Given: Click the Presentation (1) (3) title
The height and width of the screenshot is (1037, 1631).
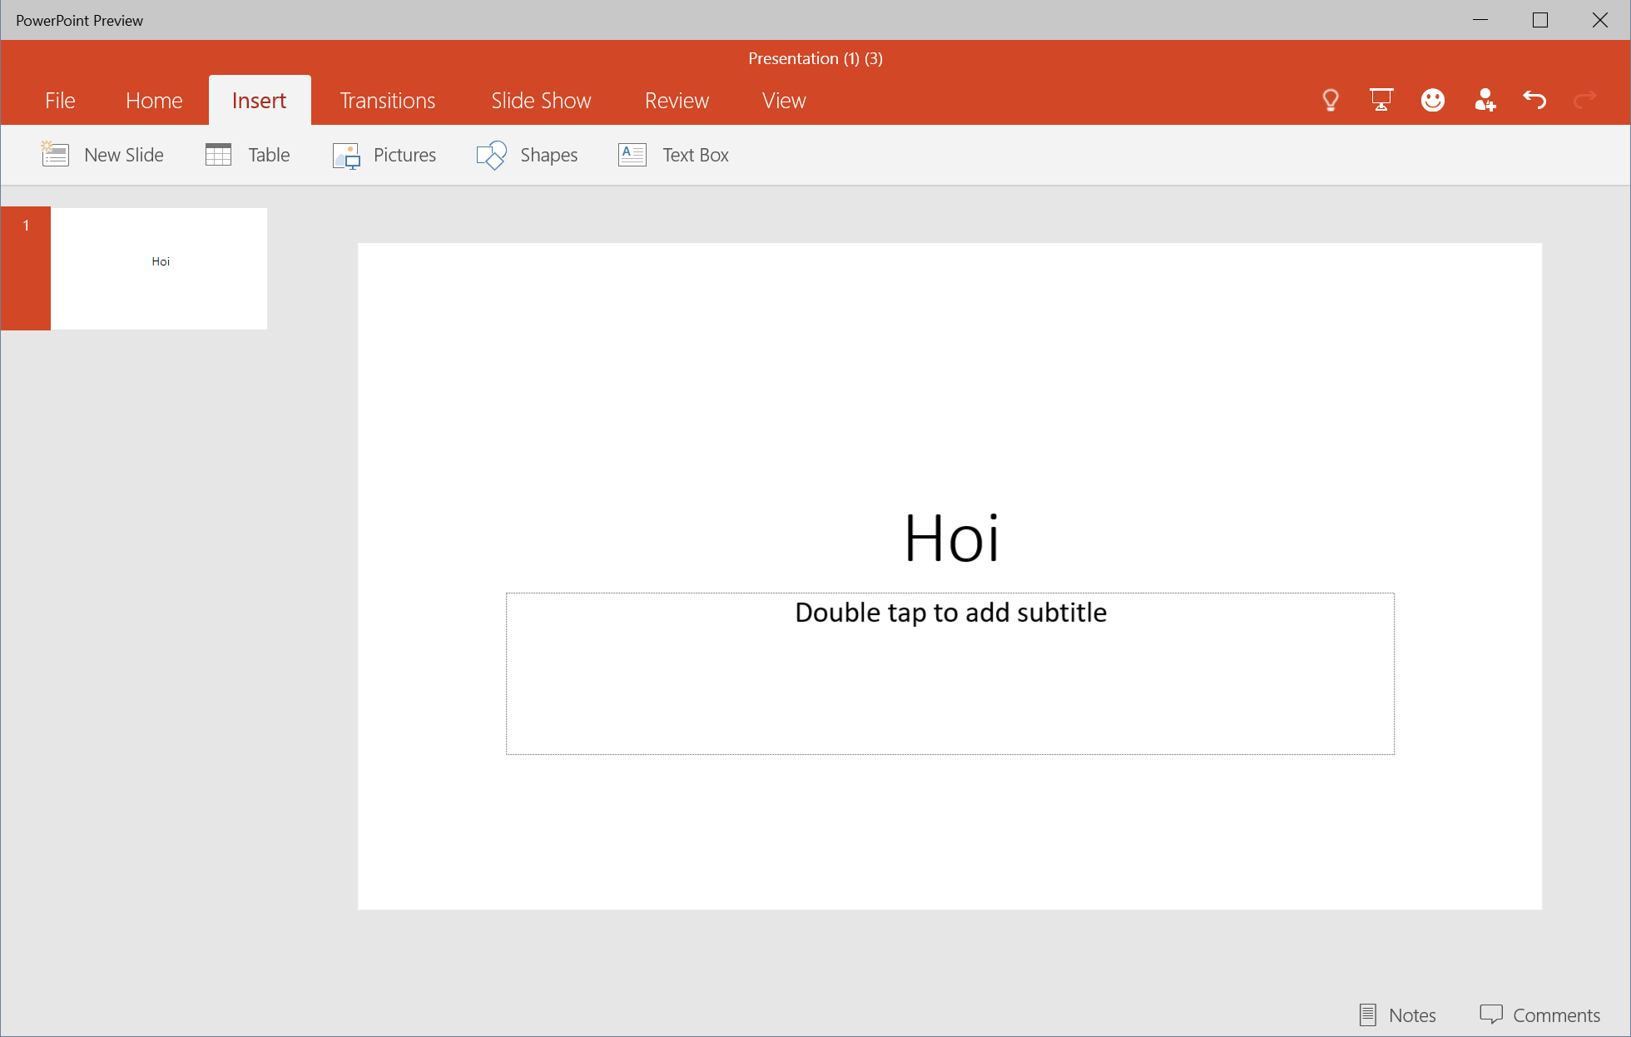Looking at the screenshot, I should (815, 58).
